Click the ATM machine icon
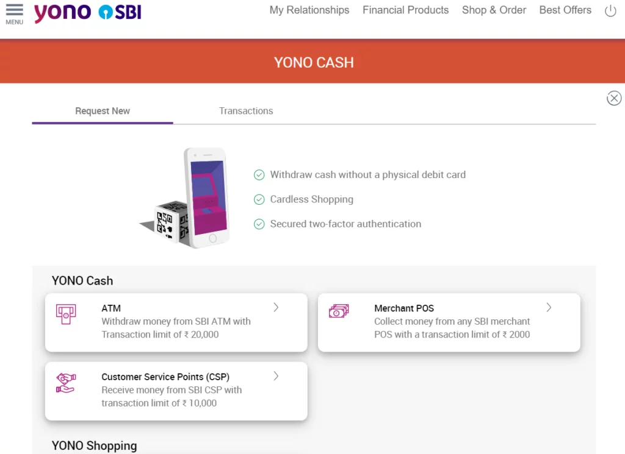 tap(66, 314)
